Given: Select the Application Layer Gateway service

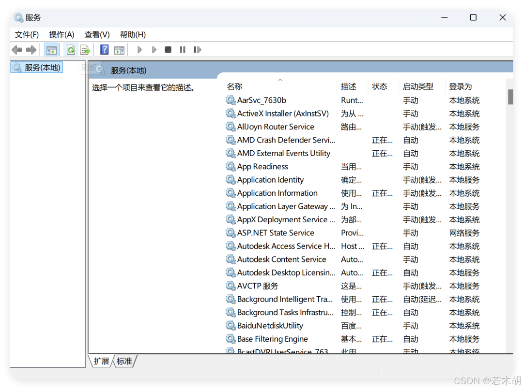Looking at the screenshot, I should (x=286, y=206).
